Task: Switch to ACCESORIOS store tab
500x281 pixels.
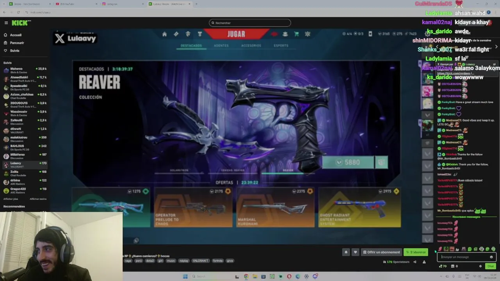Action: (251, 46)
